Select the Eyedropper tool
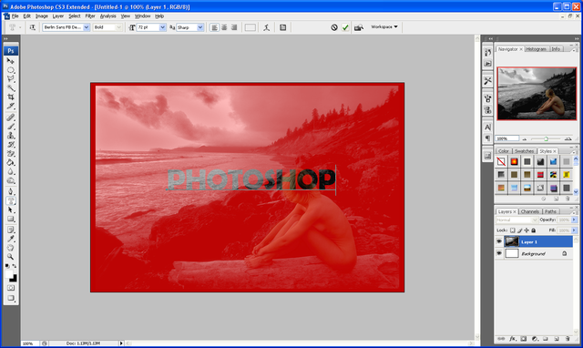 (11, 239)
